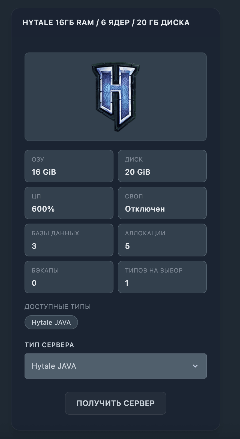240x439 pixels.
Task: Click the Тип сервера label
Action: (x=49, y=345)
